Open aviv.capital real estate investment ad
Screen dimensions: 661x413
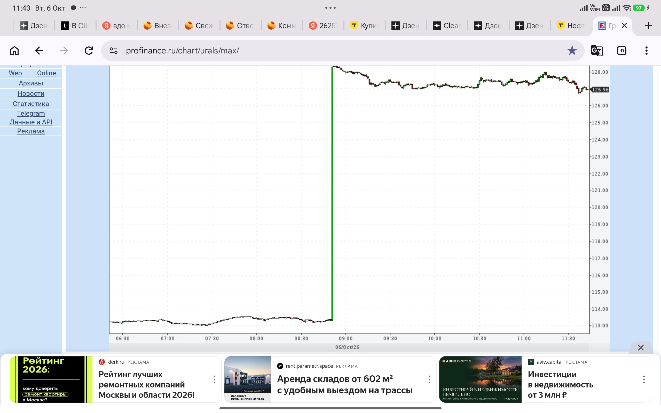click(545, 379)
